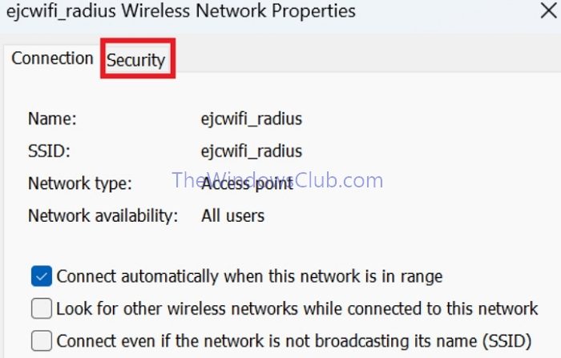Viewport: 561px width, 358px height.
Task: Click the ejcwifi_radius value beside SSID
Action: pos(251,151)
